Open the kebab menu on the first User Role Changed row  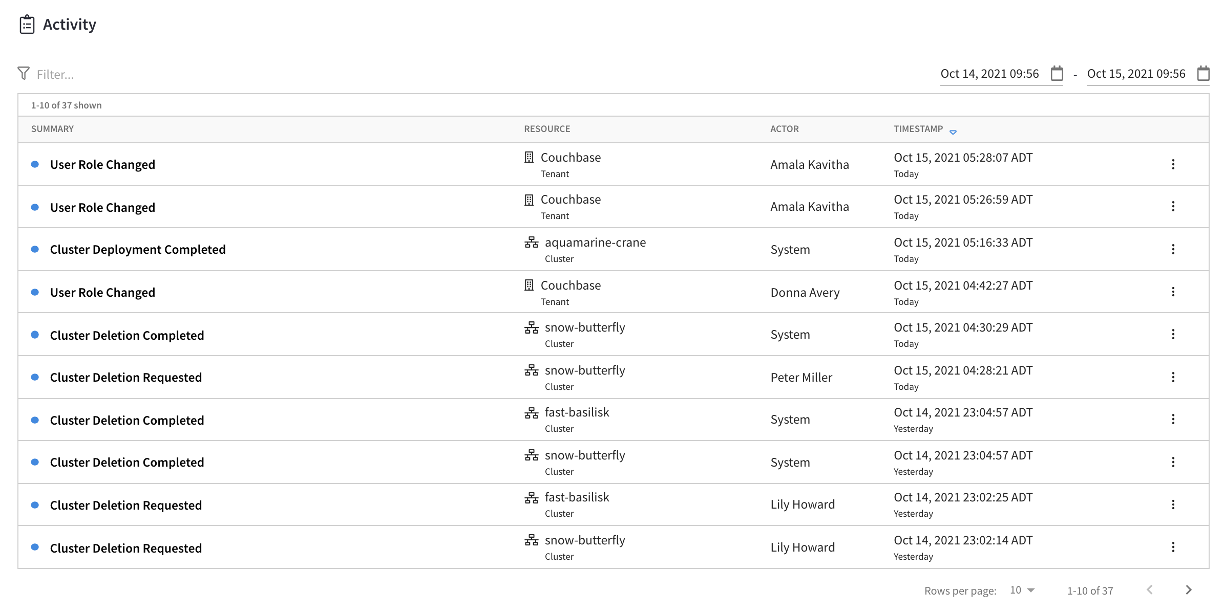coord(1173,164)
